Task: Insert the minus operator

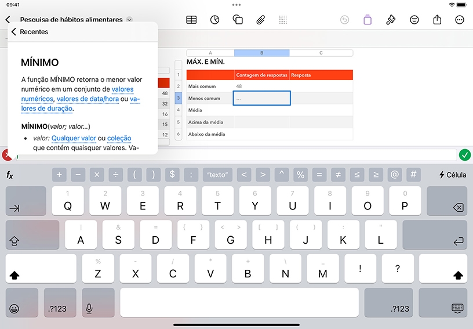Action: tap(78, 175)
